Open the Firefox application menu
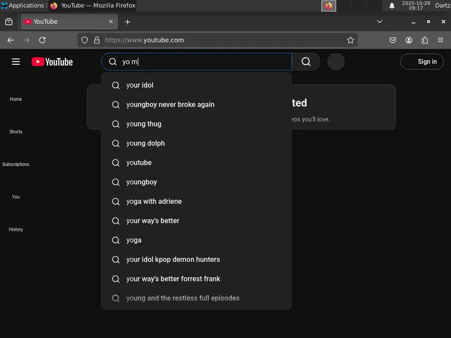This screenshot has height=338, width=451. pos(440,40)
